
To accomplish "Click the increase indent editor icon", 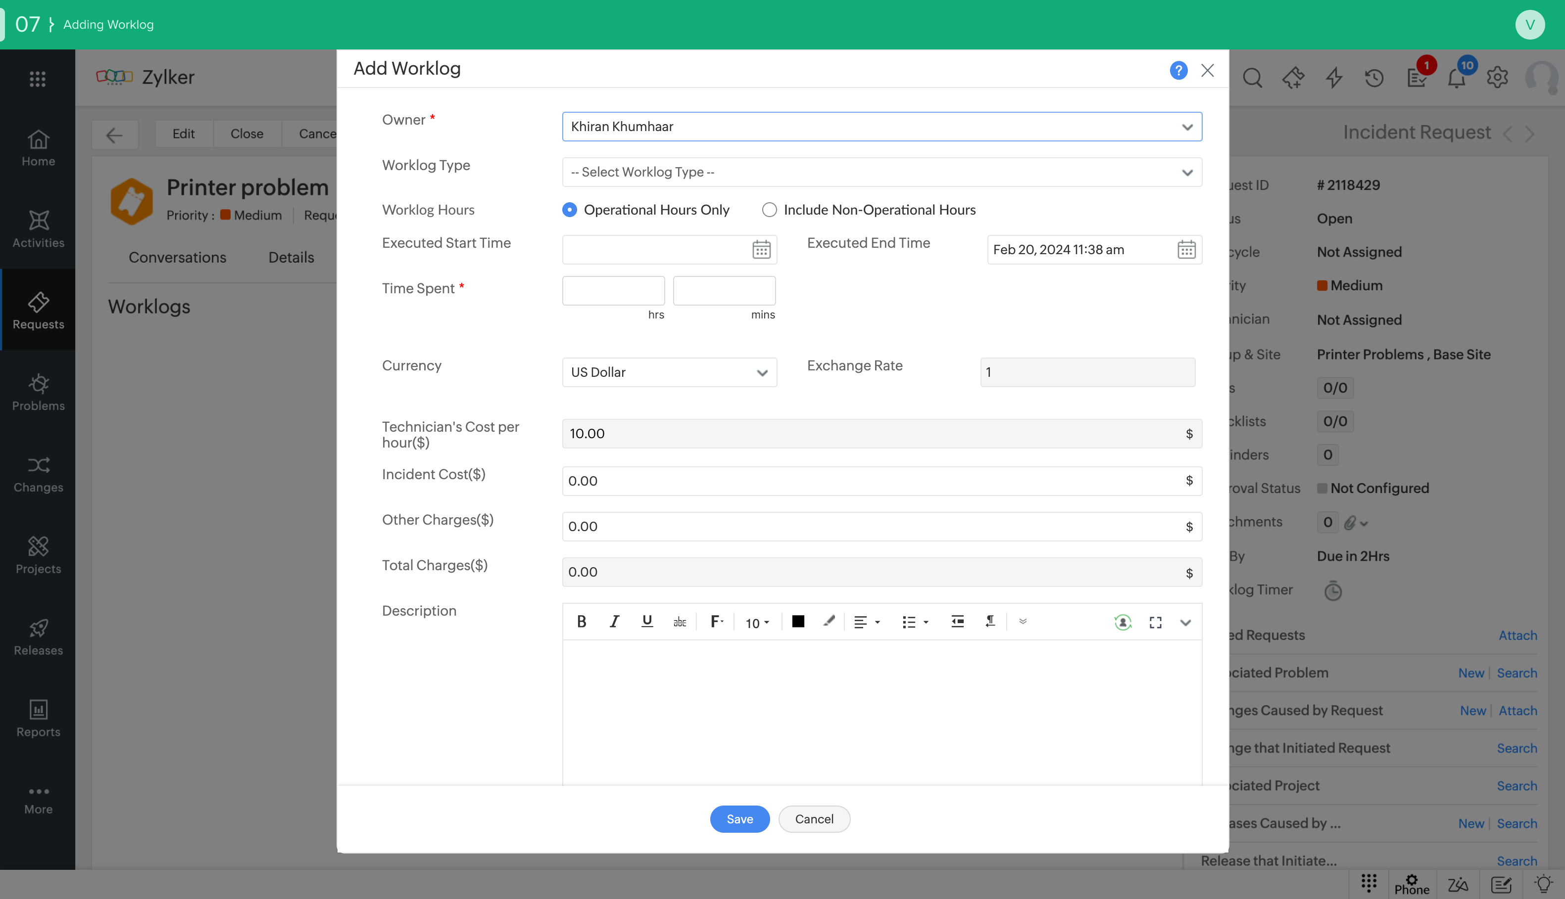I will [957, 622].
